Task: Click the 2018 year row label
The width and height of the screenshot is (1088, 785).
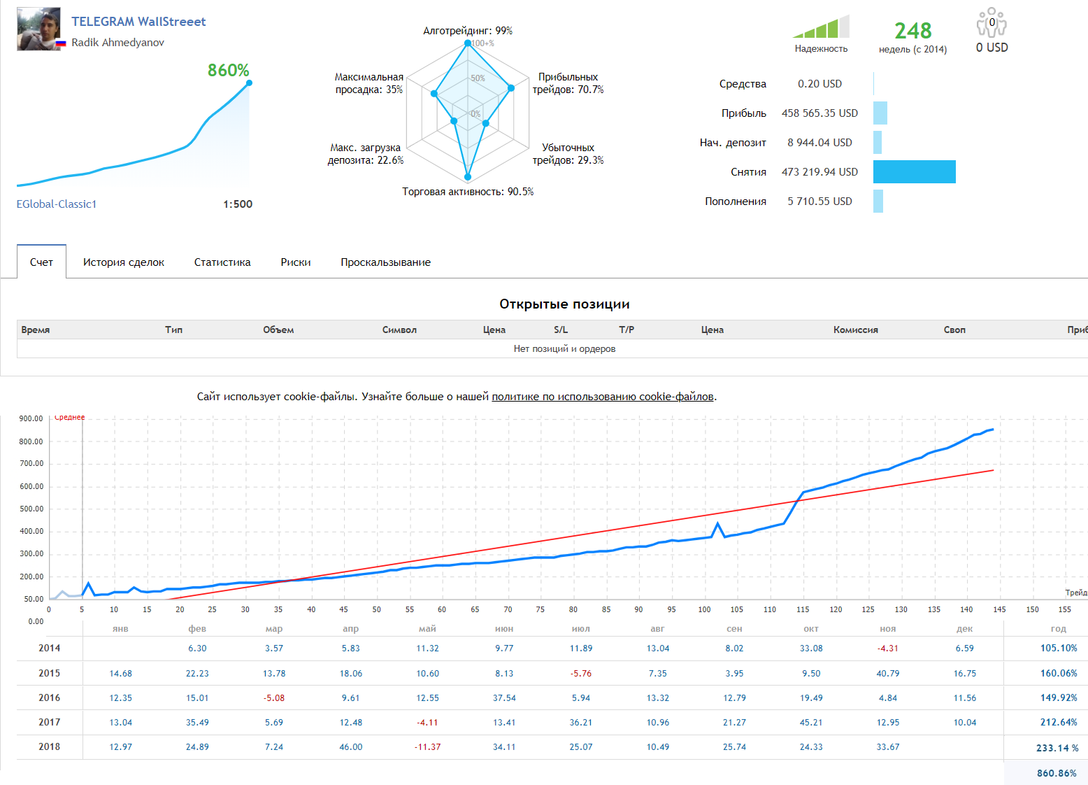Action: pos(50,747)
